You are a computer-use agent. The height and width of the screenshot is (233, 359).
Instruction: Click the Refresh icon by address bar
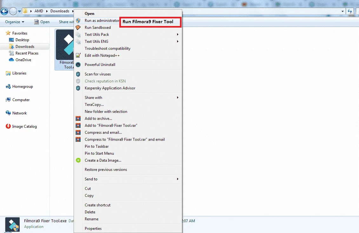pos(350,11)
